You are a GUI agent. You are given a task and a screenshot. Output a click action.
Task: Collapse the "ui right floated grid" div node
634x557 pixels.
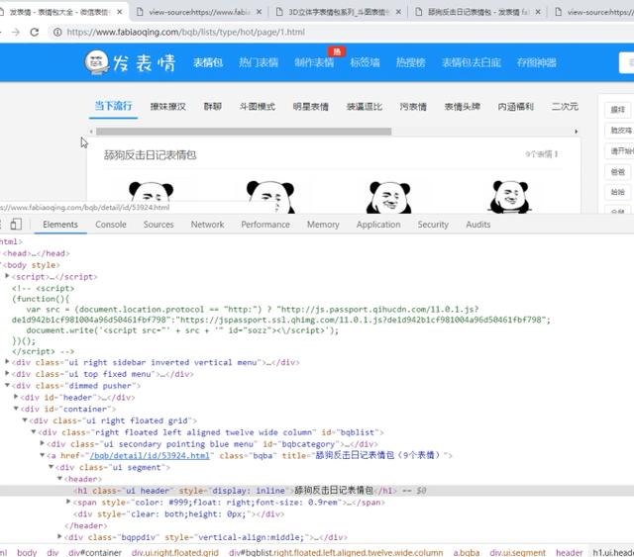(25, 420)
